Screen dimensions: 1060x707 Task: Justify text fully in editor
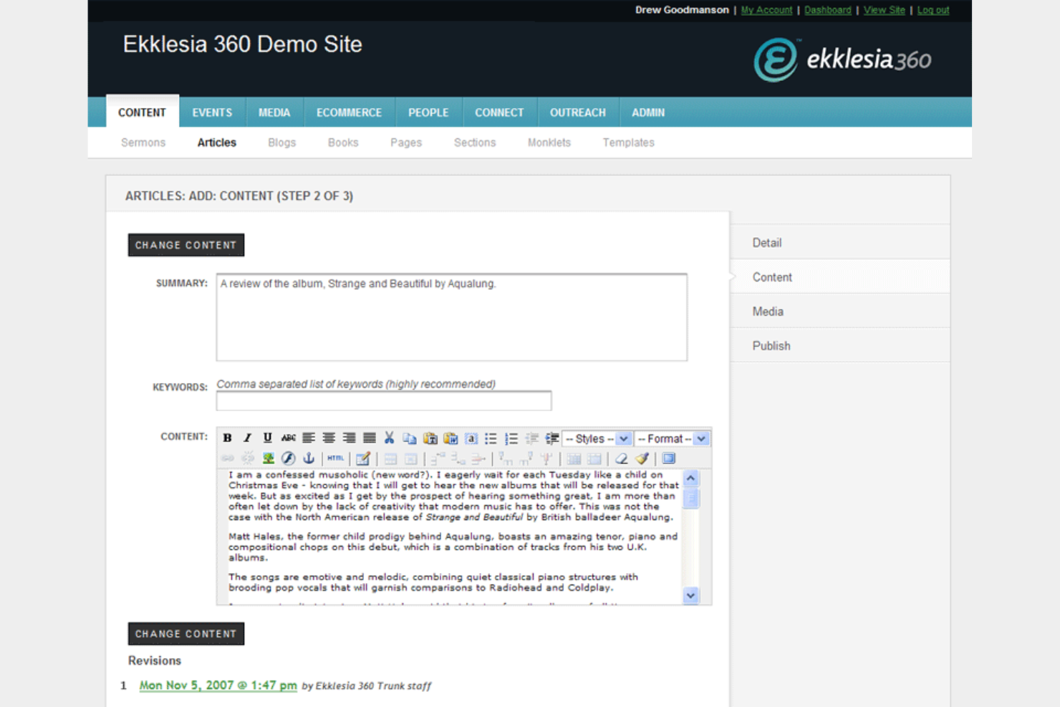click(369, 438)
